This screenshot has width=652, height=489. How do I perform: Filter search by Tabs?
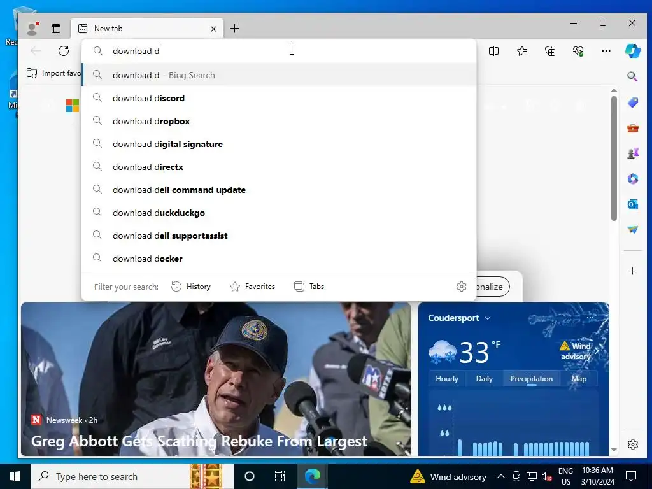(x=309, y=287)
